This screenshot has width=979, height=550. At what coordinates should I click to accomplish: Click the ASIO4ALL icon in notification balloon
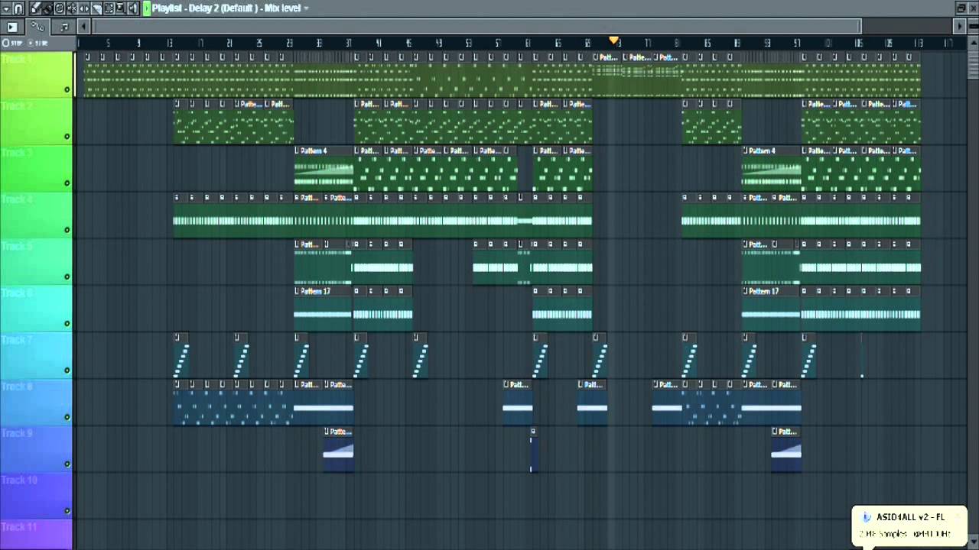[x=866, y=517]
